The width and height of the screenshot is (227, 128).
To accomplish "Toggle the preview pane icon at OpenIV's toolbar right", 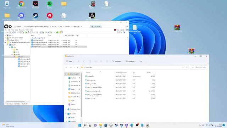I will pyautogui.click(x=124, y=32).
